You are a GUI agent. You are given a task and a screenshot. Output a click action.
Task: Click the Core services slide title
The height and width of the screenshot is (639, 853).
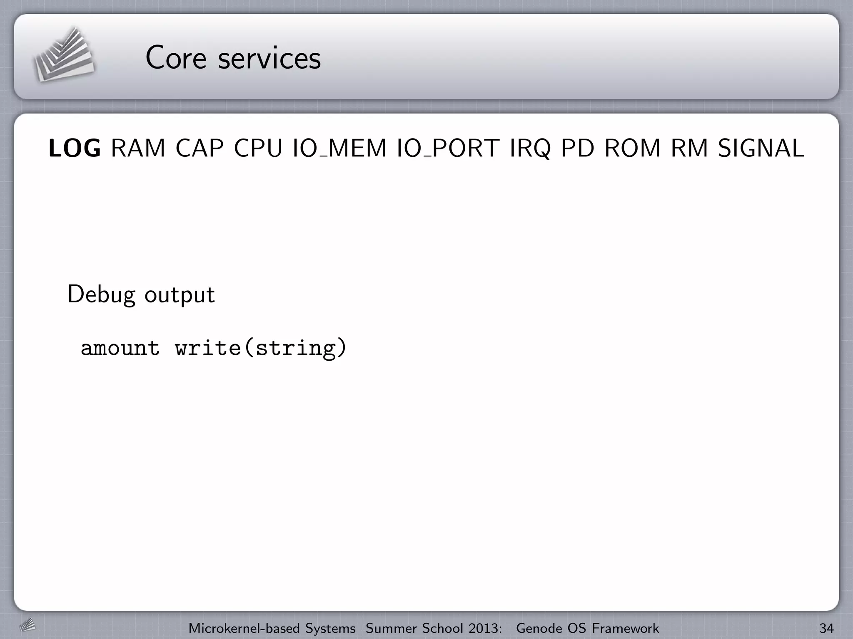[x=233, y=58]
